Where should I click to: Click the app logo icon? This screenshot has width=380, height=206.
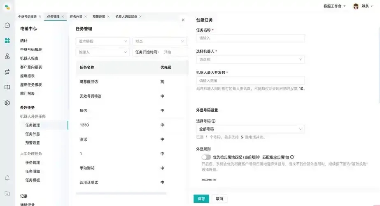click(x=7, y=7)
